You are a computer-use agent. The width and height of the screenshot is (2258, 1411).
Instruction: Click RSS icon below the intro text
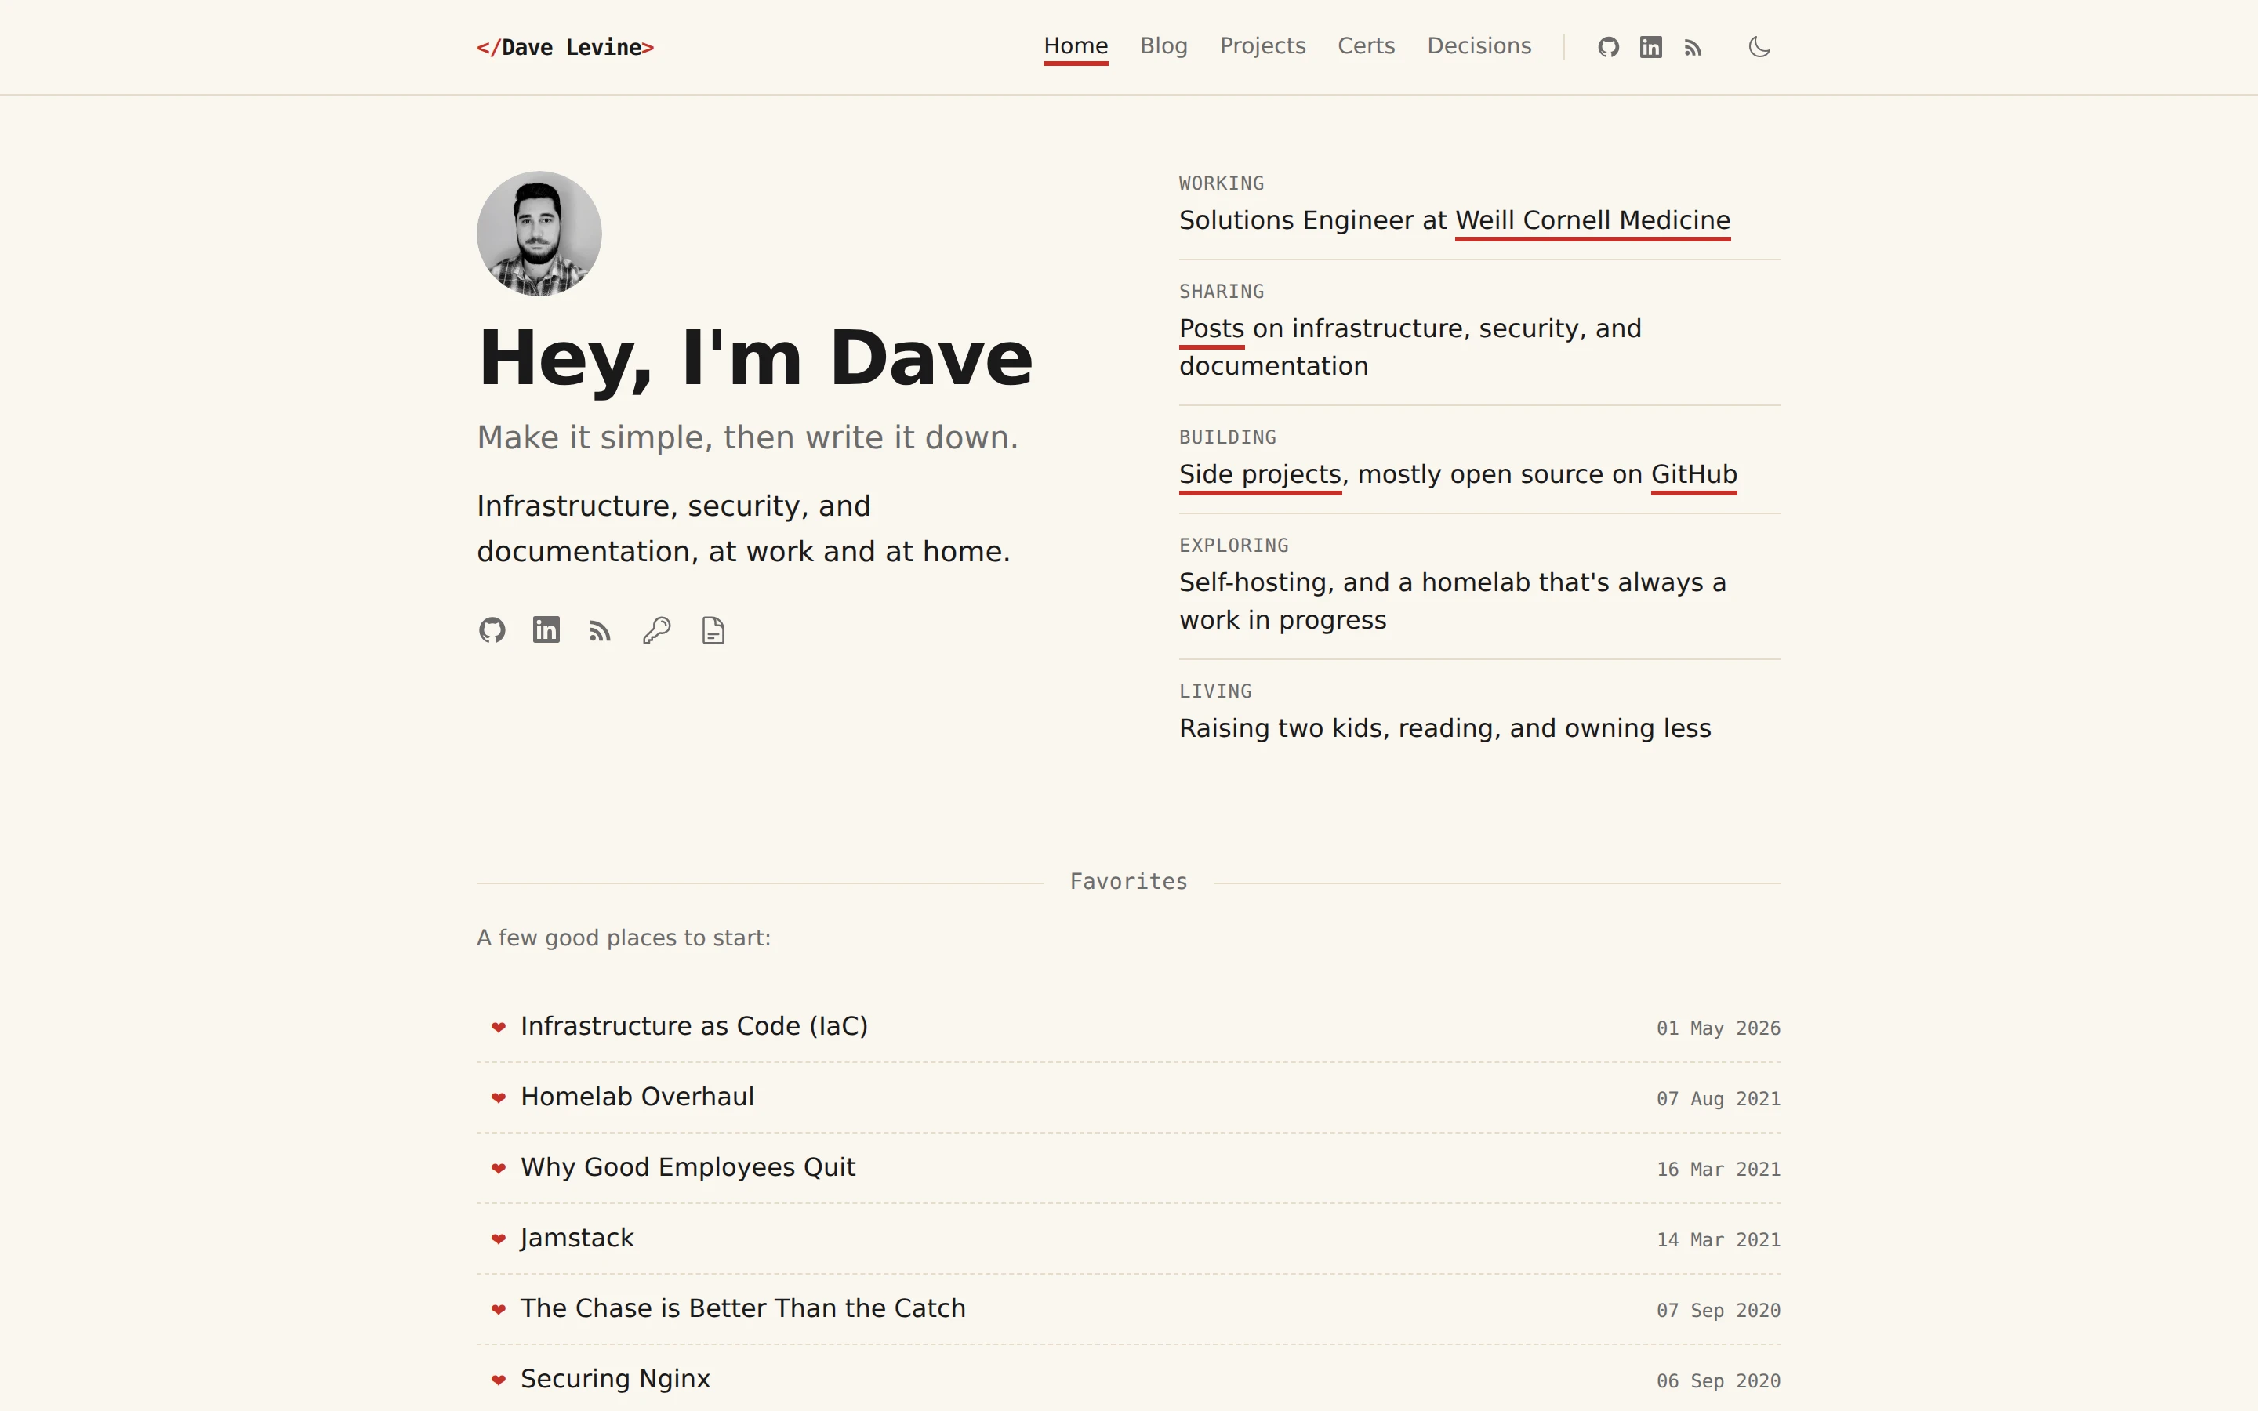(600, 631)
